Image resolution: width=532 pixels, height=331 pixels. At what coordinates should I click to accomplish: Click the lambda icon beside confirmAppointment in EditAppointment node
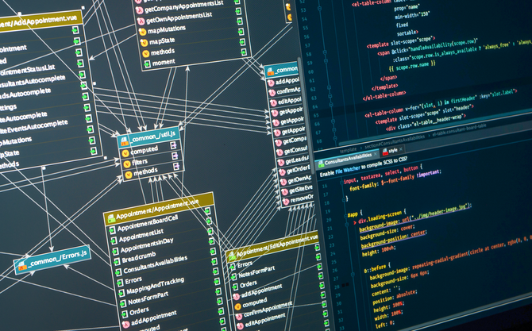pos(239,316)
